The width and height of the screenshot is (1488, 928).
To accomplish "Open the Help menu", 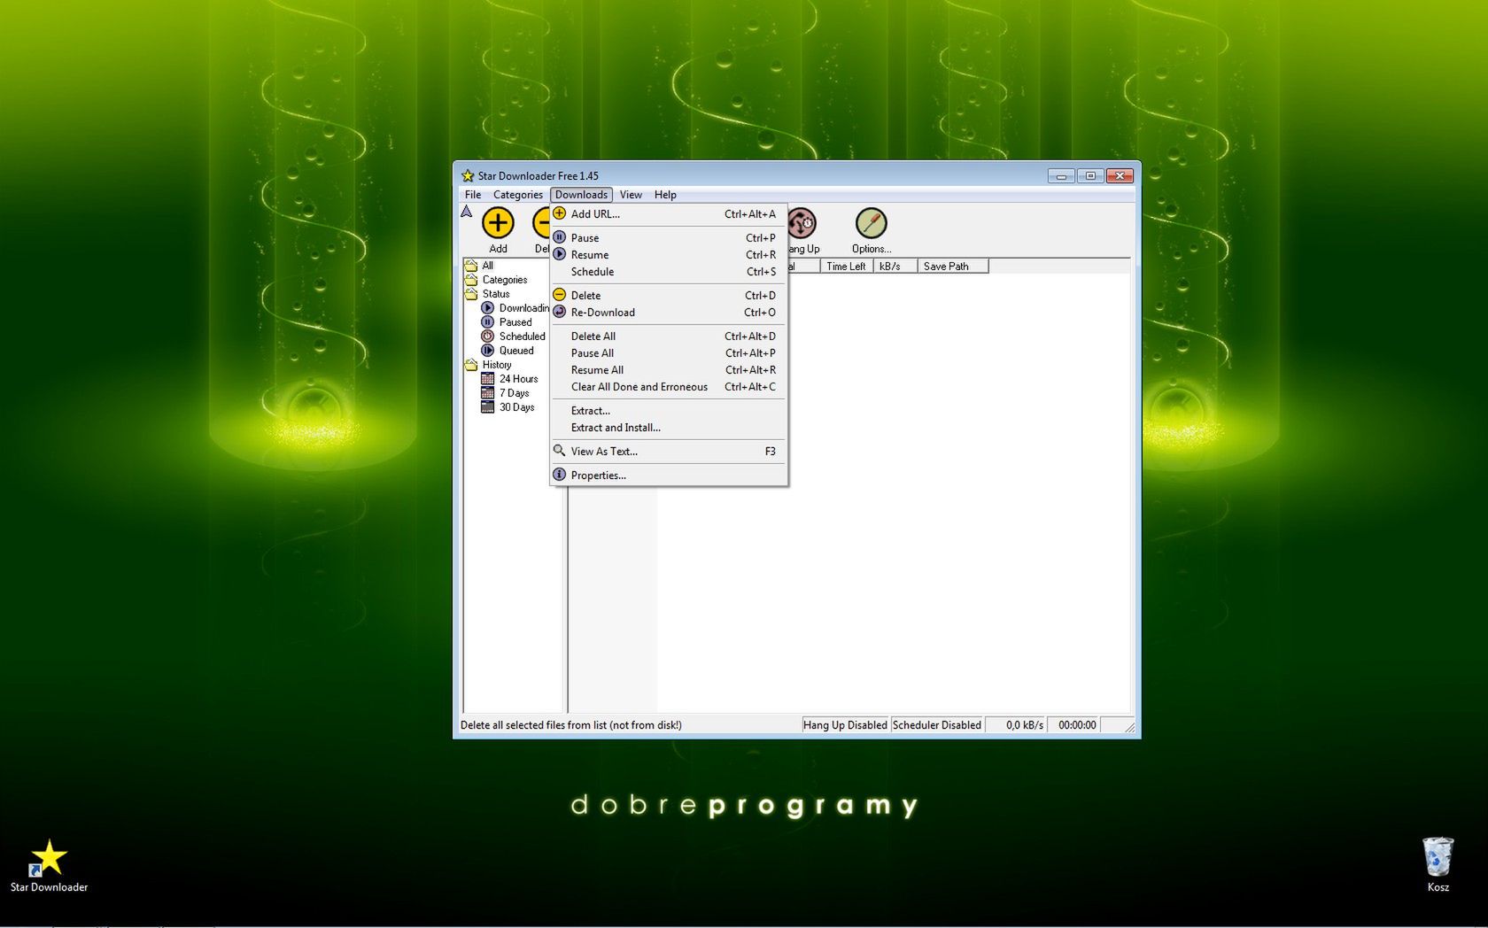I will pyautogui.click(x=665, y=195).
